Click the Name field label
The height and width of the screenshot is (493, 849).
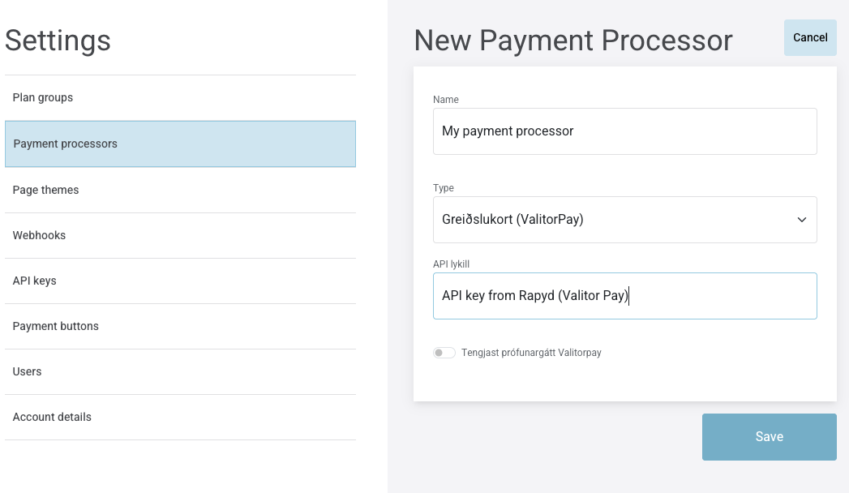click(446, 100)
